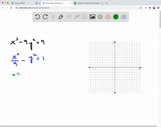Choose the green color swatch
Screen dimensions: 161x127
[x=116, y=17]
